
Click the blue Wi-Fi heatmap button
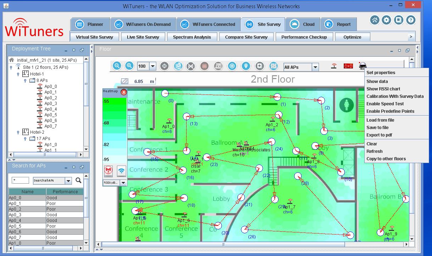[122, 171]
